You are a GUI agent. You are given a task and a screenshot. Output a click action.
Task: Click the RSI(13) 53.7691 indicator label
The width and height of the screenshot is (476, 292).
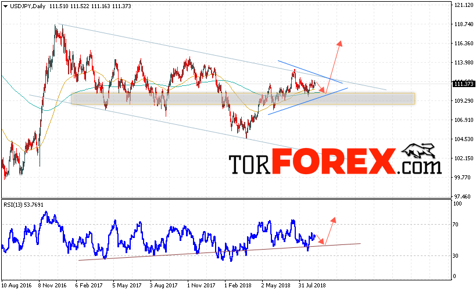click(23, 205)
